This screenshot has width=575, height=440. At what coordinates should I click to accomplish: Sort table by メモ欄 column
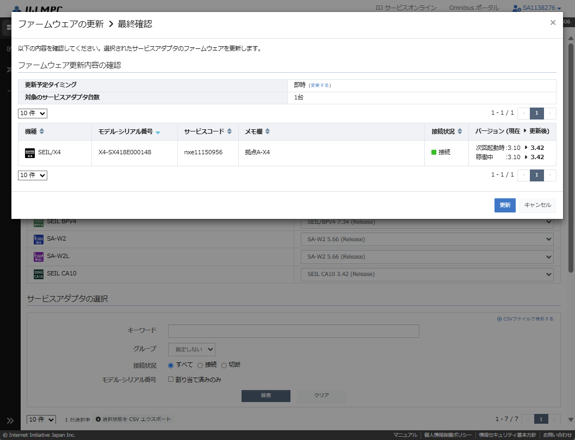click(x=267, y=131)
